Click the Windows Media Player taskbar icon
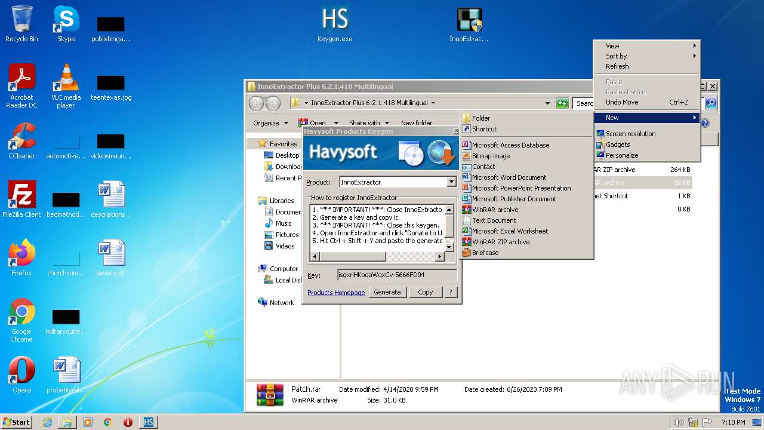The width and height of the screenshot is (764, 430). tap(88, 422)
